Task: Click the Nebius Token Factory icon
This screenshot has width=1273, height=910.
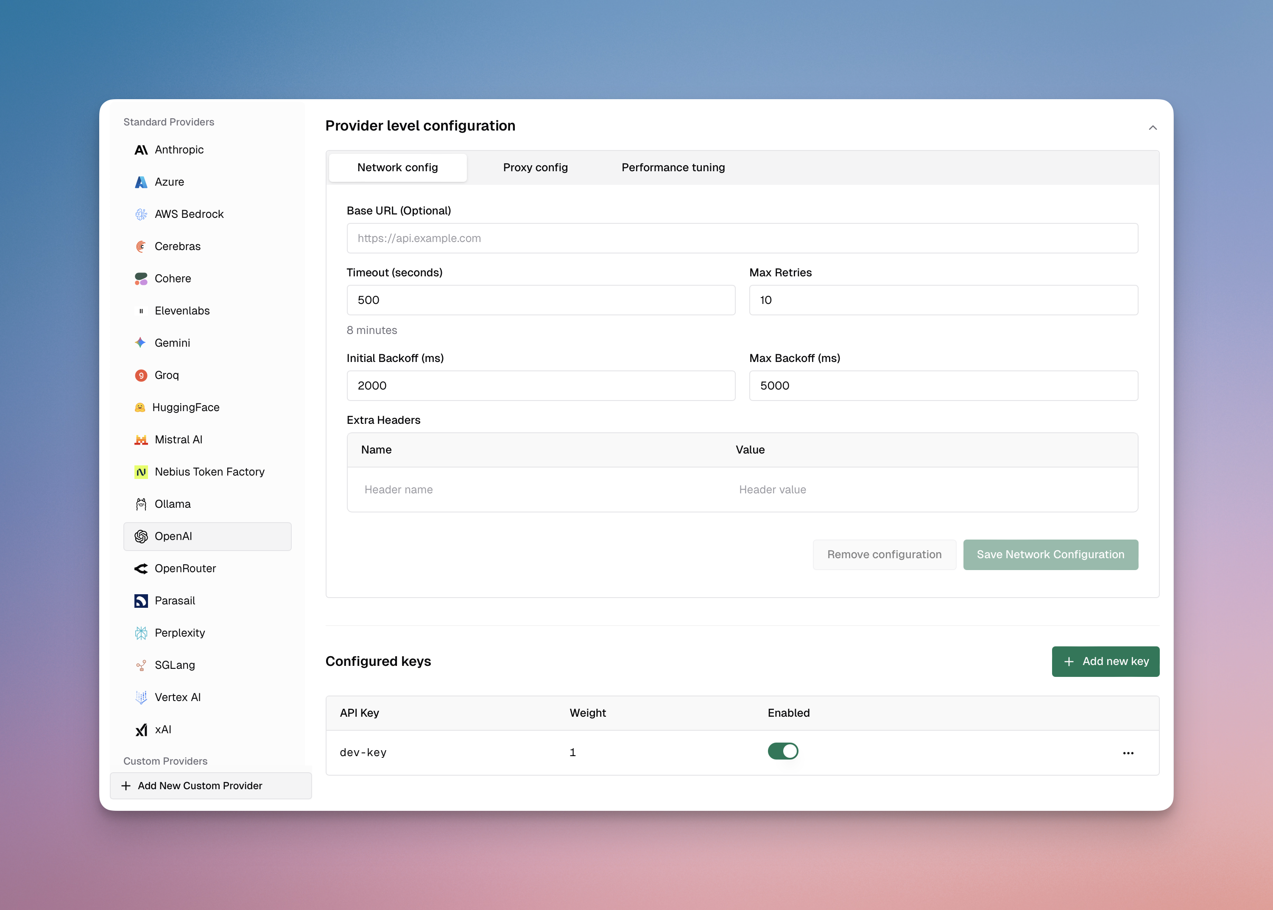Action: pos(141,472)
